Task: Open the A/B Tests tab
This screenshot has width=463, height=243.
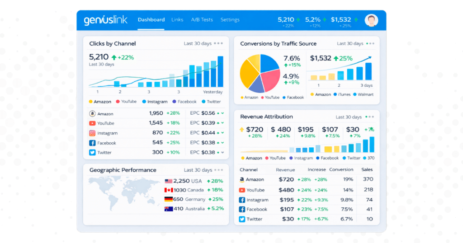Action: 202,20
